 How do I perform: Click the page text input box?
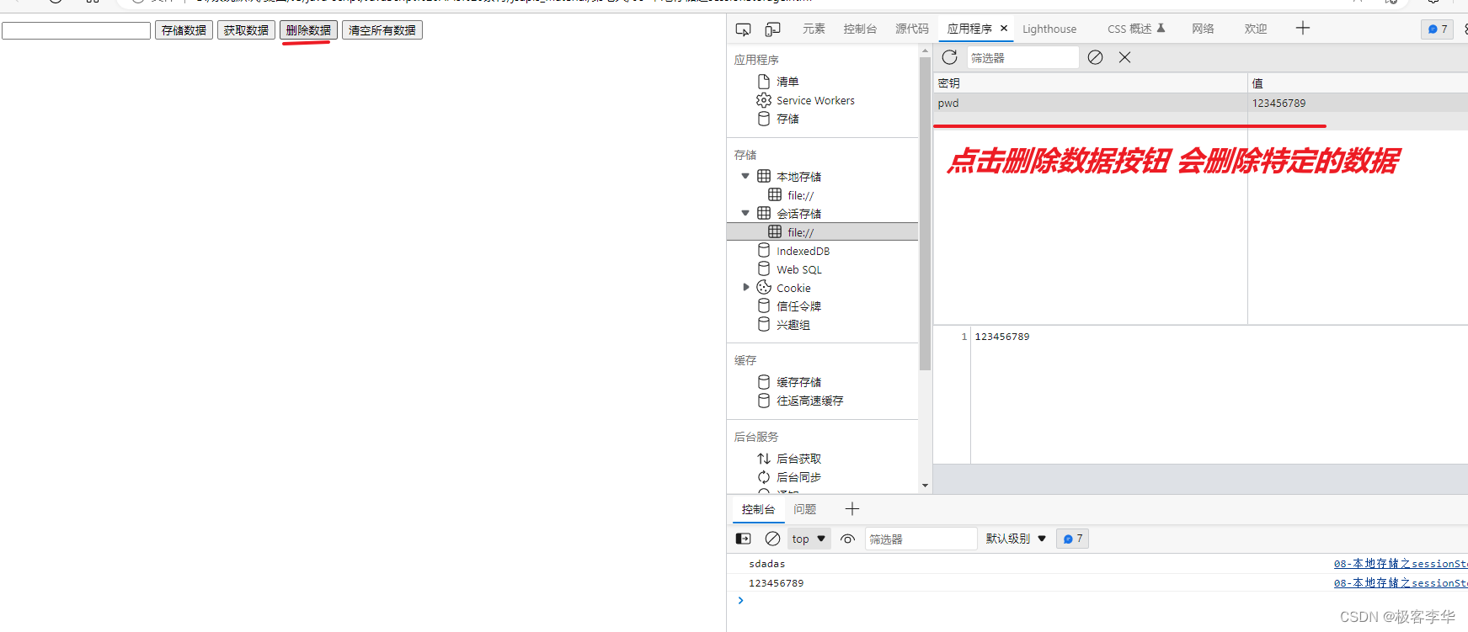(76, 30)
